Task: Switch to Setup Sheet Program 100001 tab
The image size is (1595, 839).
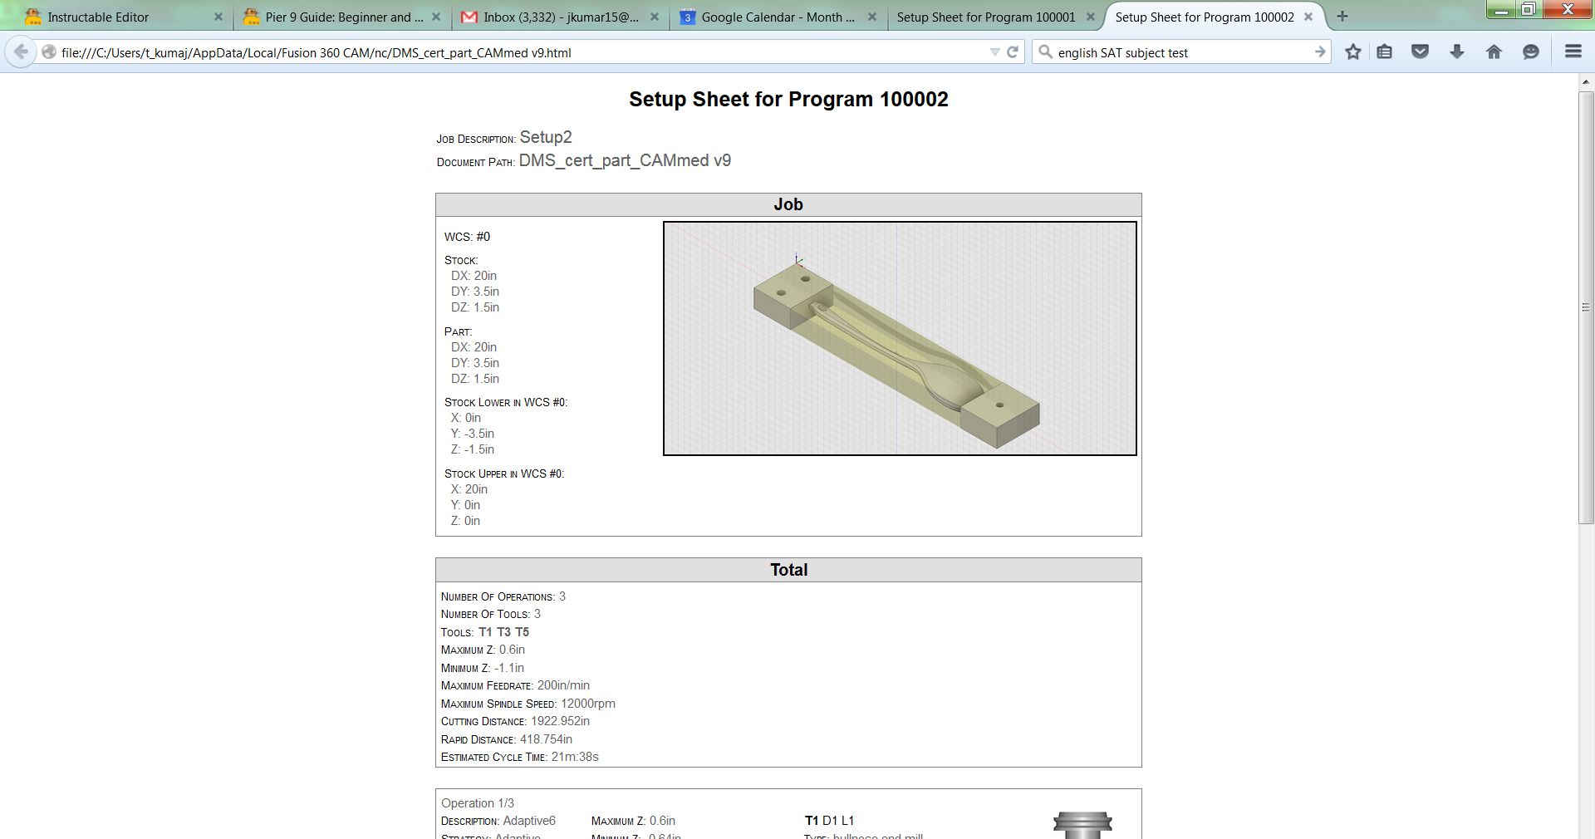Action: coord(986,17)
